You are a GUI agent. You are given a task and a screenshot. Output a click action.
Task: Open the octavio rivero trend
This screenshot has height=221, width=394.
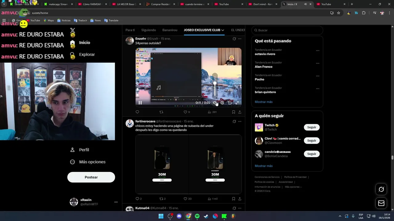click(265, 54)
